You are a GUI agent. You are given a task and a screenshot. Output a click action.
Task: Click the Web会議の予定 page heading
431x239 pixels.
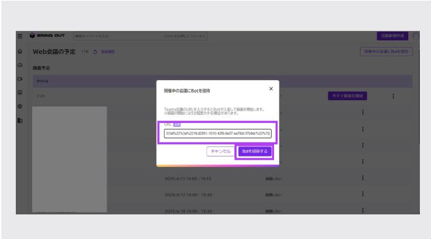tap(54, 52)
